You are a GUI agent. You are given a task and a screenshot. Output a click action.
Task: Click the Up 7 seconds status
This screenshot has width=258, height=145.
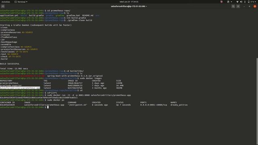point(123,105)
